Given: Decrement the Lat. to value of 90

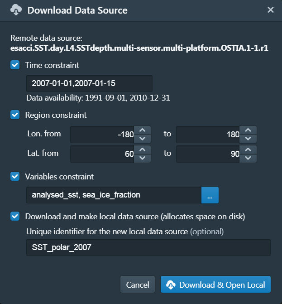Looking at the screenshot, I should tap(248, 159).
